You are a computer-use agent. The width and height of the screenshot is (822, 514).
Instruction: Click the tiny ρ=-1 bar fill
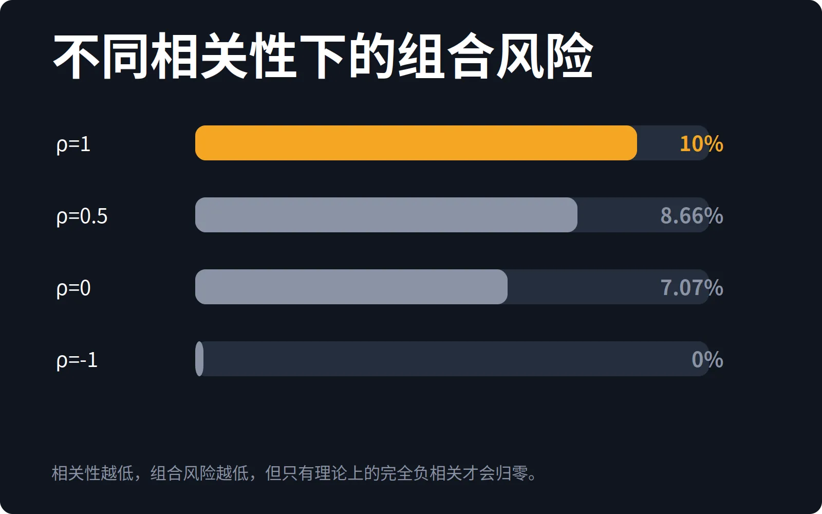199,359
